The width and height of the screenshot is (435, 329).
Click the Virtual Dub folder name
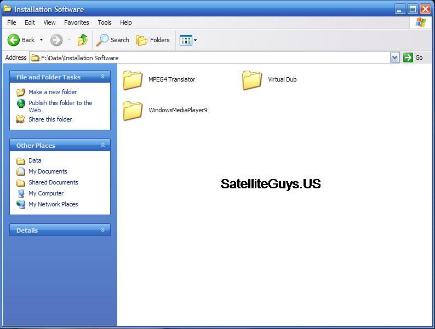click(282, 79)
